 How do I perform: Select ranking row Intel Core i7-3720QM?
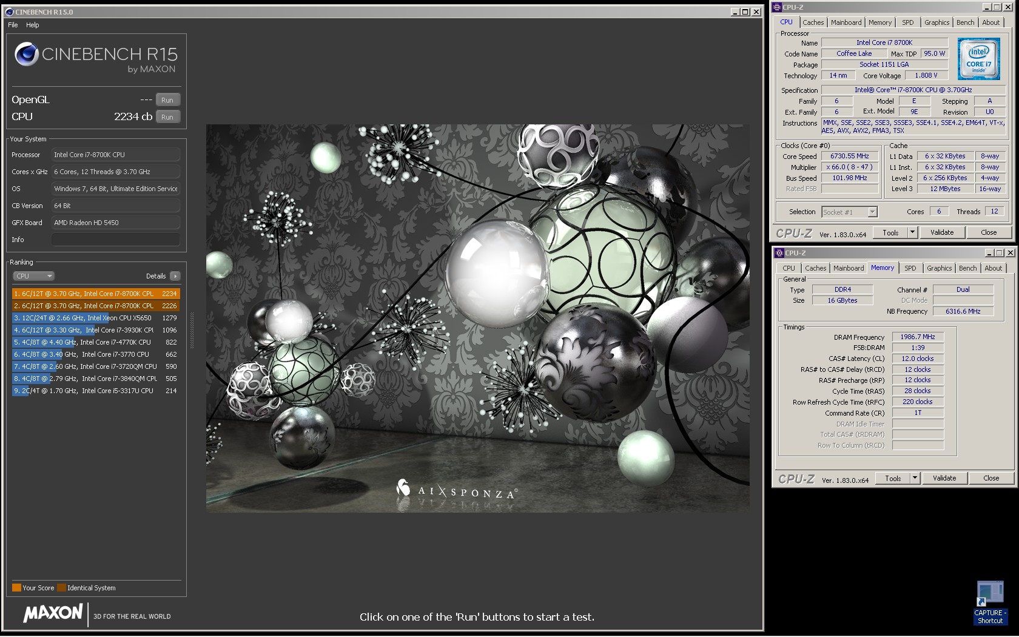tap(96, 366)
